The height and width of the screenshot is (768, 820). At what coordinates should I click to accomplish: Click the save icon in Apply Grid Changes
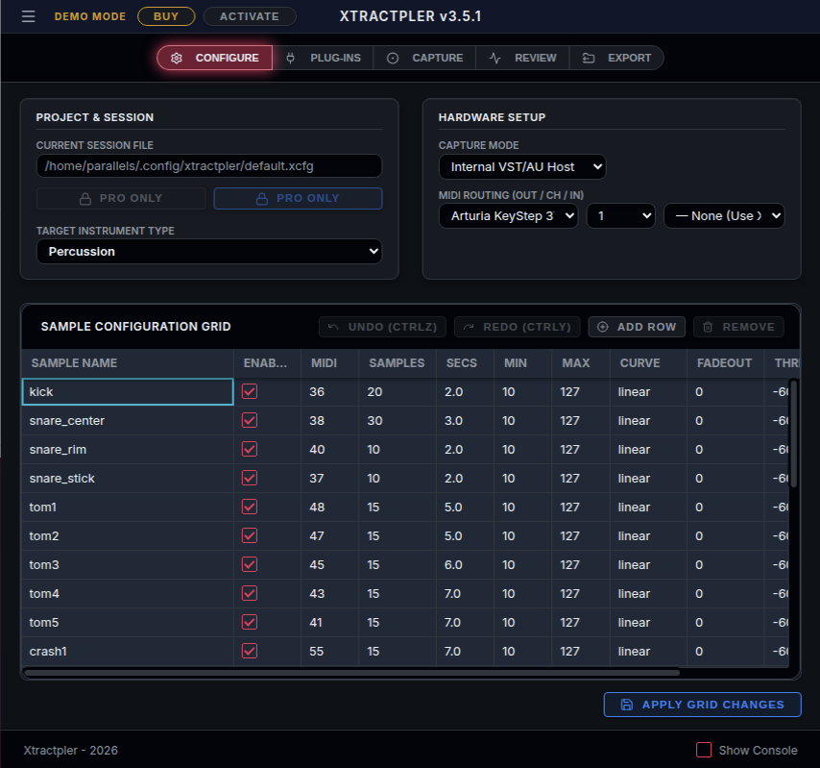[627, 705]
